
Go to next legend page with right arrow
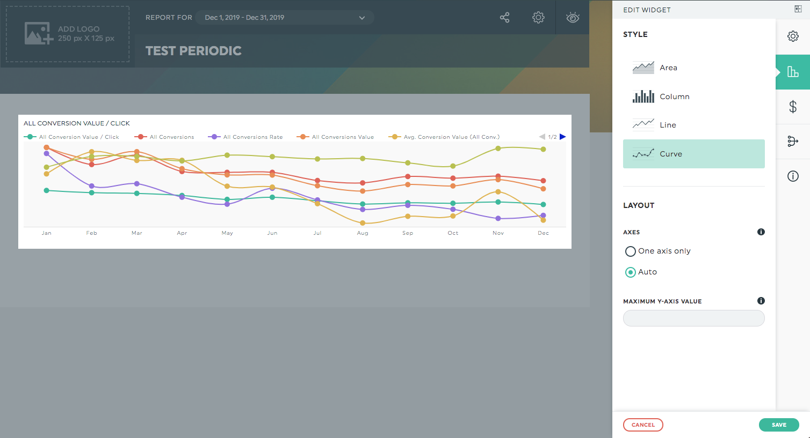pos(563,137)
